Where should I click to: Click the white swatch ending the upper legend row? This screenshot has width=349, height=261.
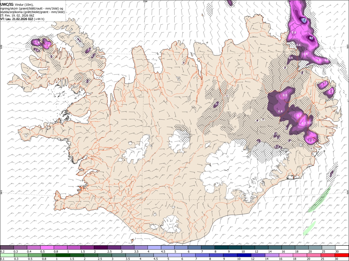[x=342, y=248]
